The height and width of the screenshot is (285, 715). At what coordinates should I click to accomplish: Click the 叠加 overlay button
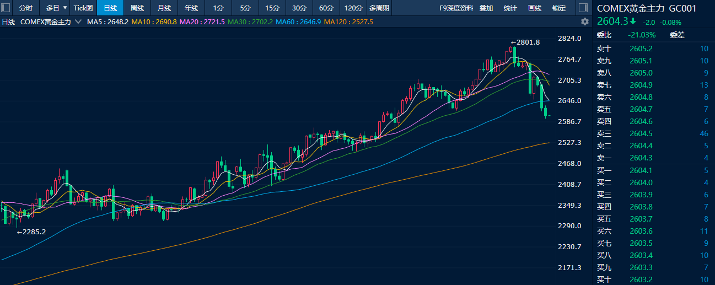(x=486, y=8)
